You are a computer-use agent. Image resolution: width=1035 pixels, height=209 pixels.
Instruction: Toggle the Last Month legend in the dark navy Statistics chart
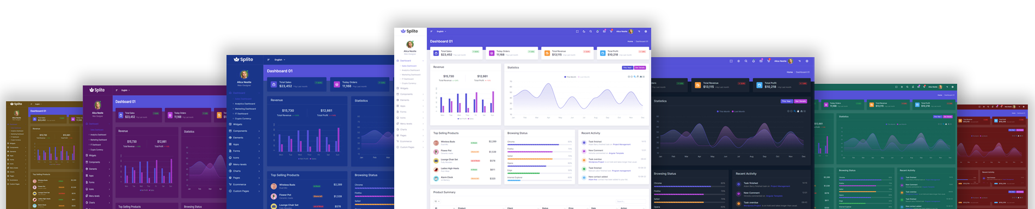738,111
